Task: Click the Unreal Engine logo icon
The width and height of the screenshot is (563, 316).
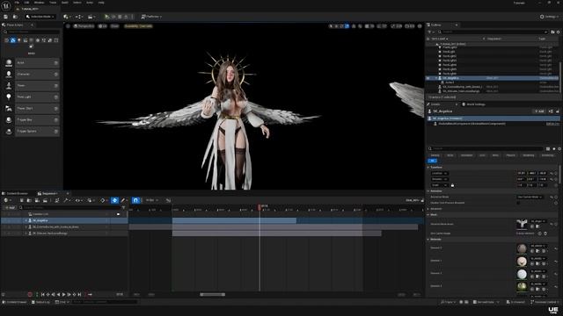Action: pyautogui.click(x=6, y=5)
